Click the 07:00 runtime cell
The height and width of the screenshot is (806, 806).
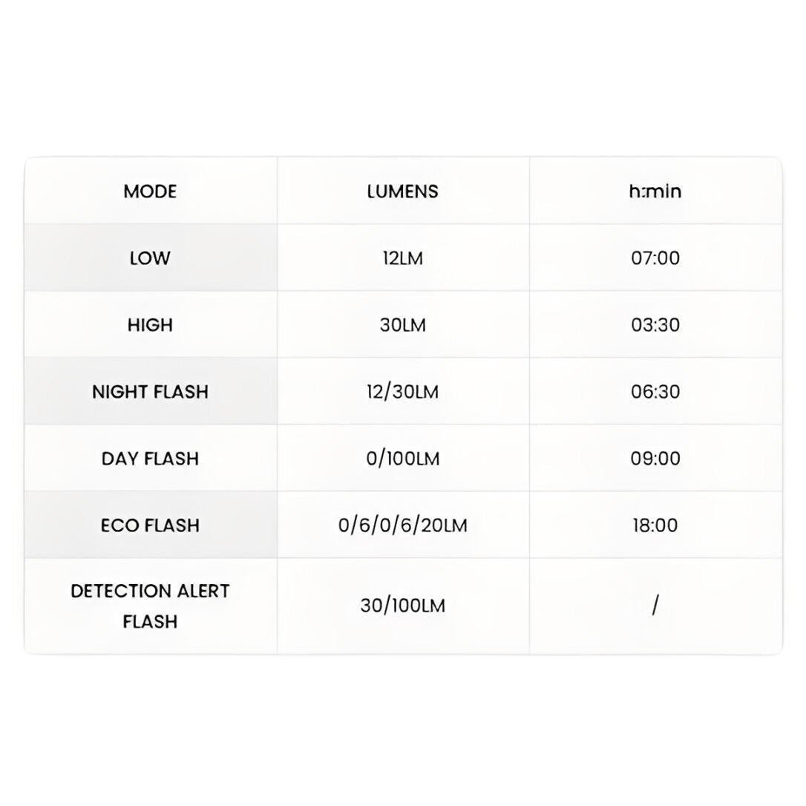click(655, 258)
